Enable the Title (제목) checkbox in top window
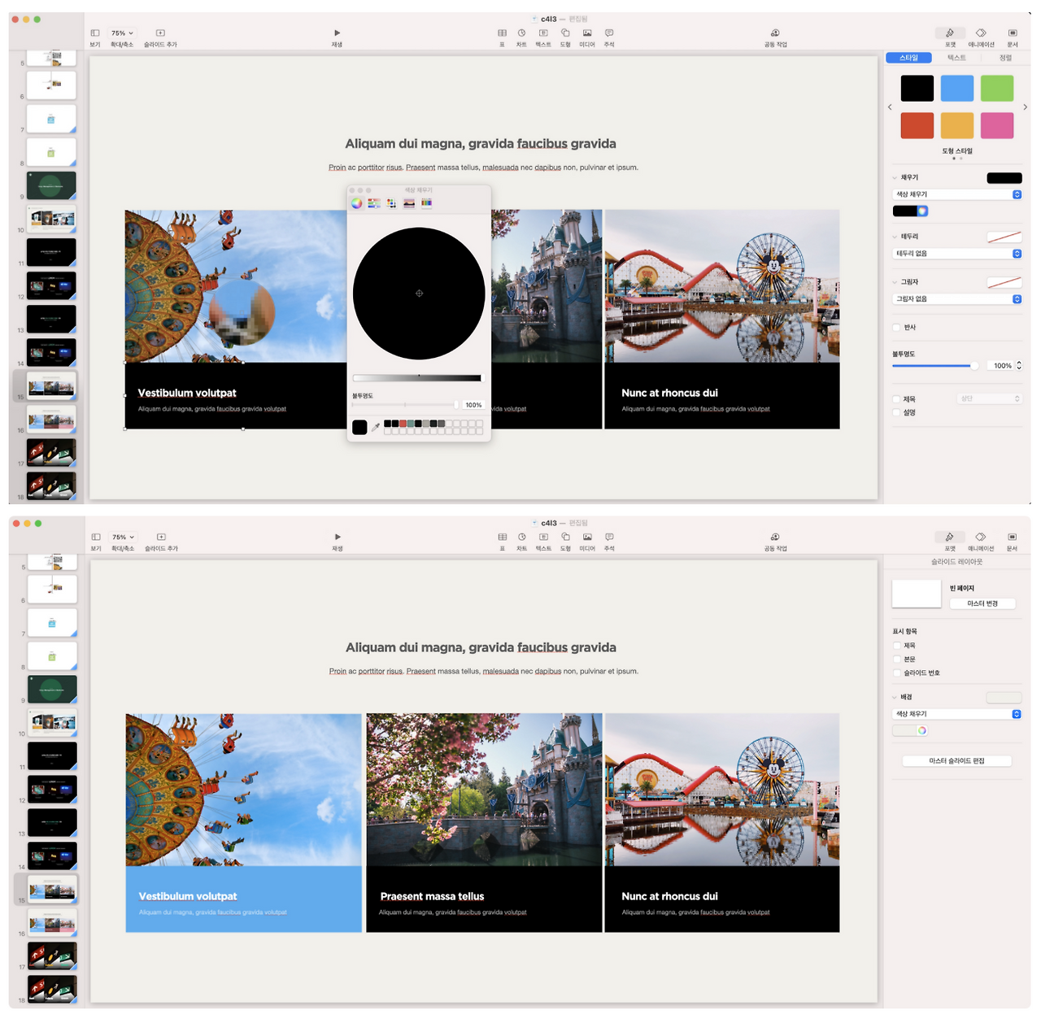Screen dimensions: 1041x1023 tap(897, 399)
